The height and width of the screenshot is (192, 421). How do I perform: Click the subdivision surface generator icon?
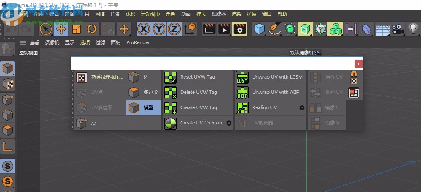pyautogui.click(x=290, y=29)
